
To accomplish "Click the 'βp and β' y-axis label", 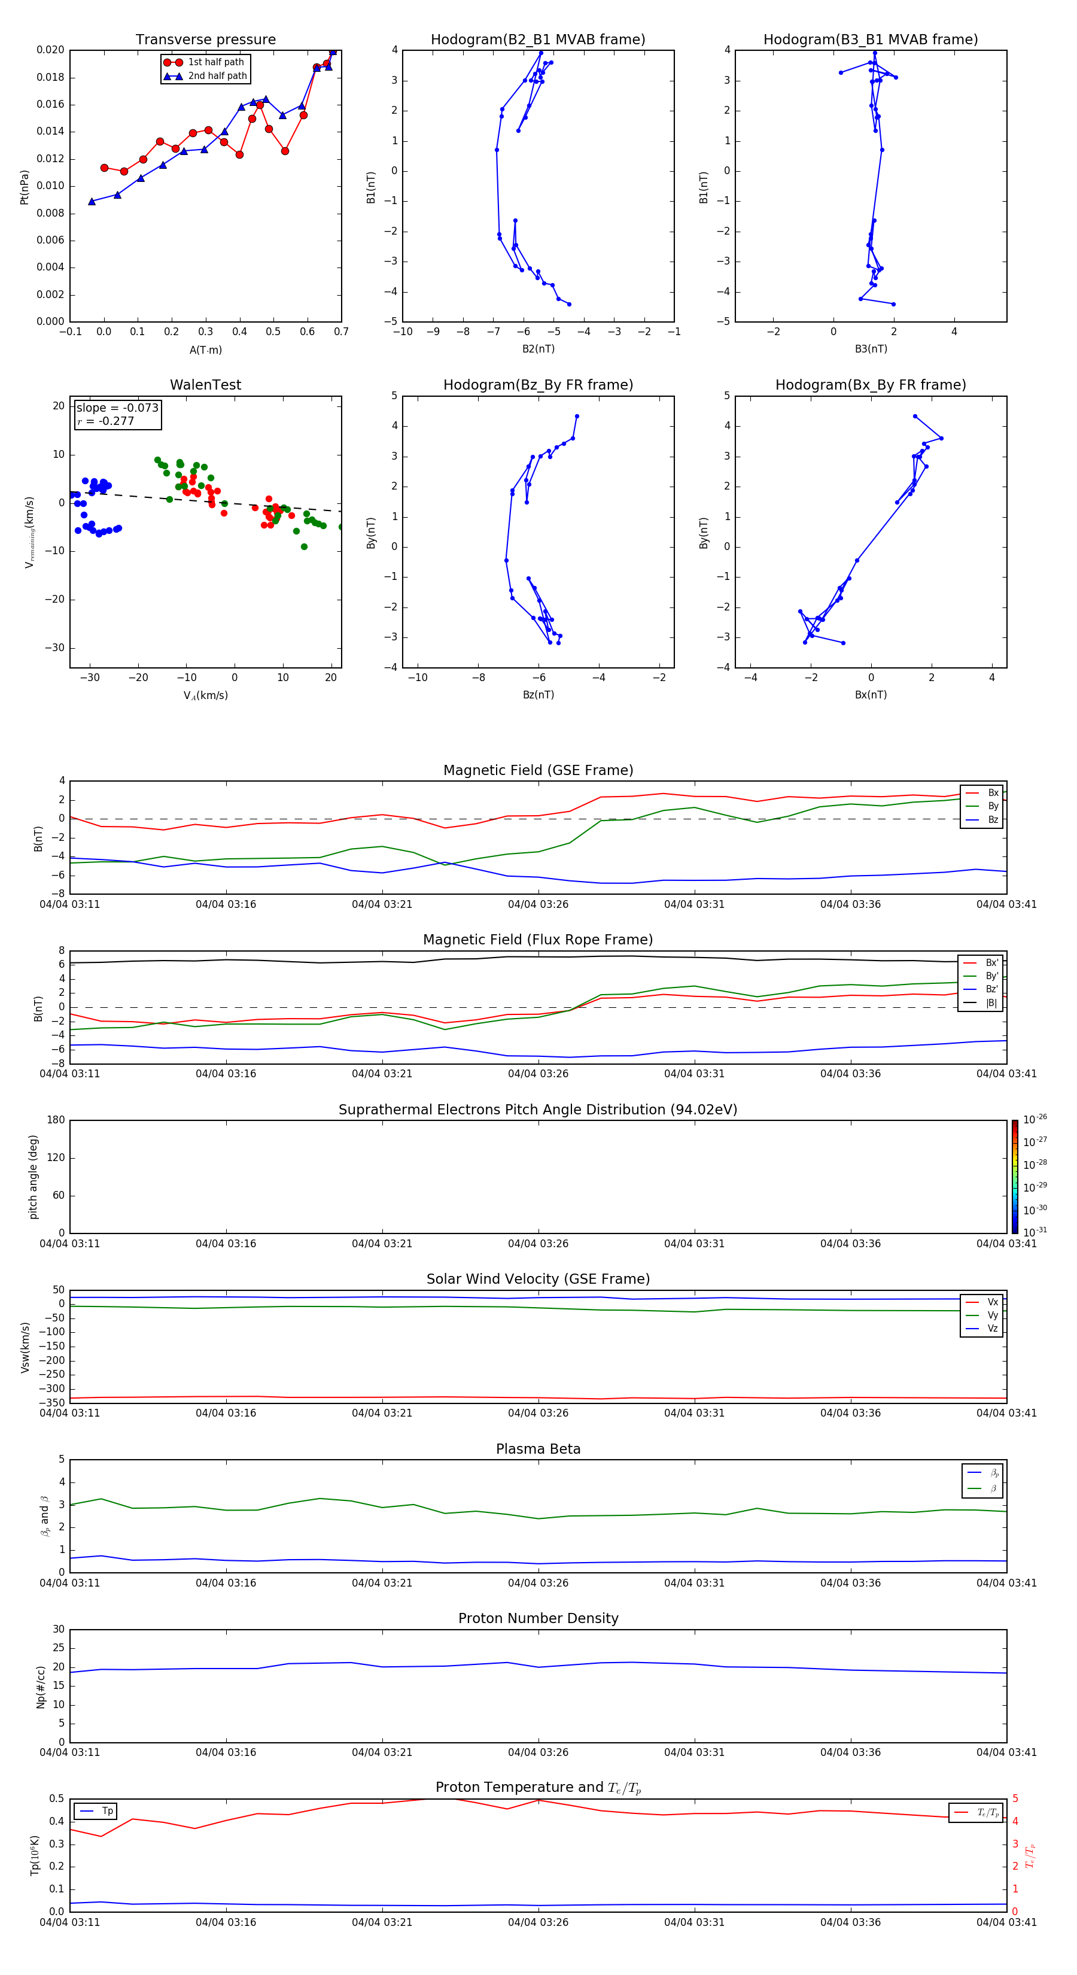I will 45,1516.
